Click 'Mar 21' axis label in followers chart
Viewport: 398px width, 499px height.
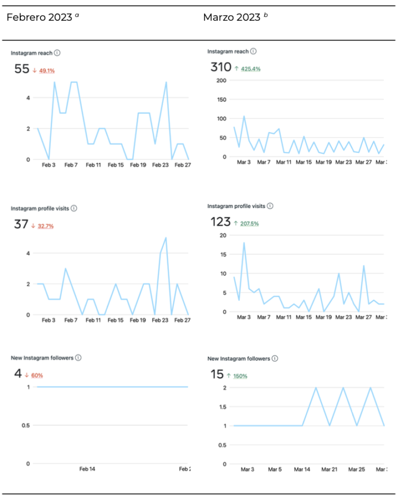(x=329, y=469)
